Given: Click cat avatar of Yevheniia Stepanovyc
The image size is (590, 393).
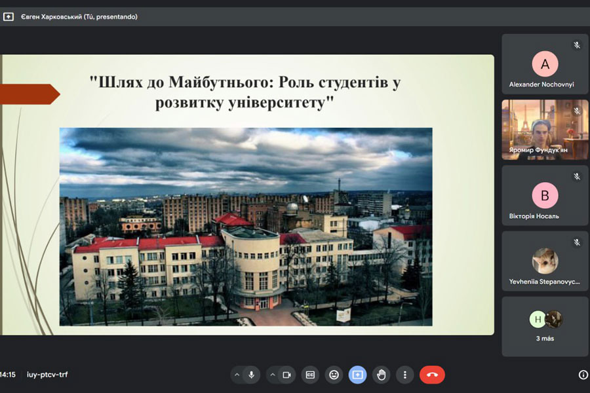Looking at the screenshot, I should [x=545, y=261].
